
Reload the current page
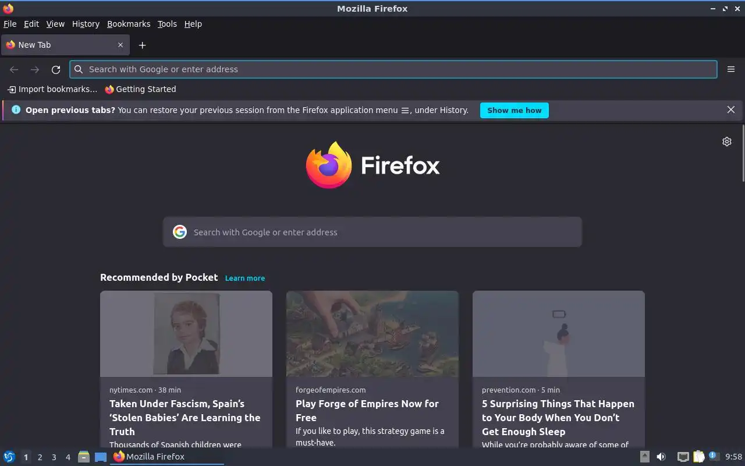coord(56,69)
